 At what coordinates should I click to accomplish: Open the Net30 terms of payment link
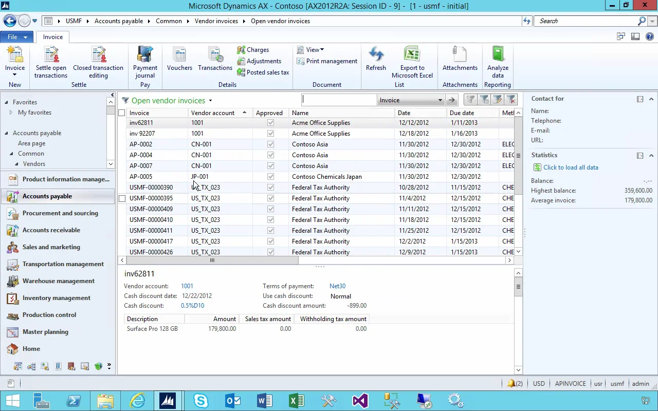tap(337, 286)
